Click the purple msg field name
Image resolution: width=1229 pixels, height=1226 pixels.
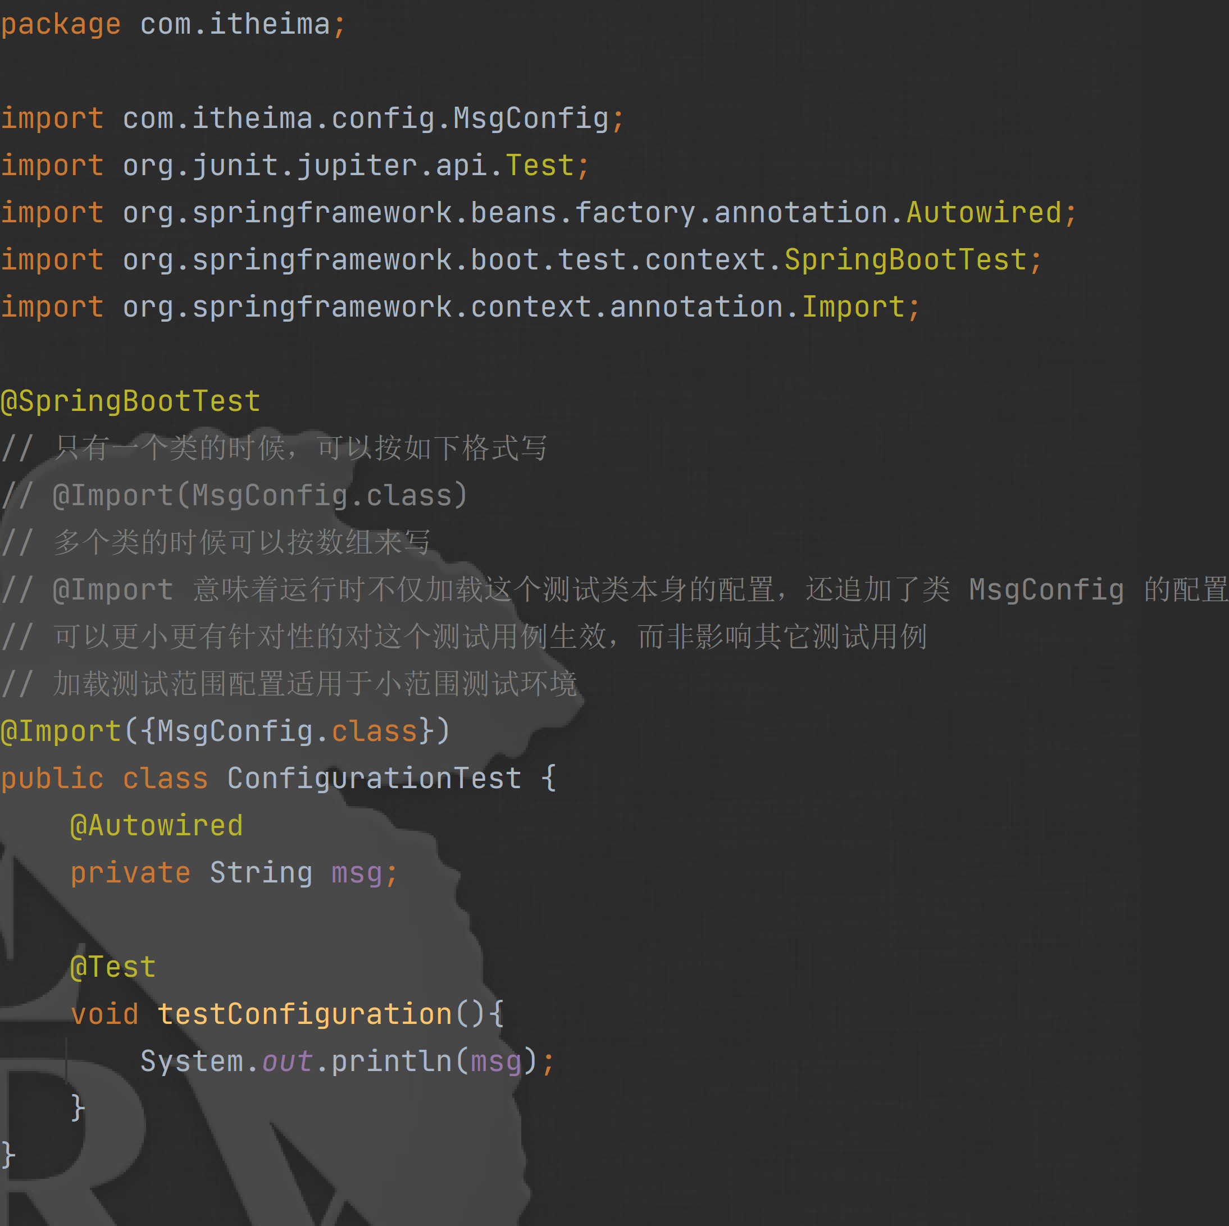[356, 873]
